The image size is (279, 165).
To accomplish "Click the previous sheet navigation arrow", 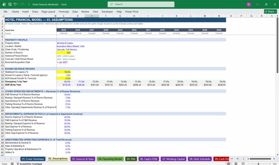I will click(x=5, y=159).
